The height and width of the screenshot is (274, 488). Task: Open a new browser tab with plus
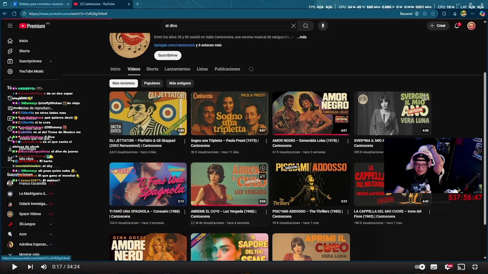(x=137, y=4)
